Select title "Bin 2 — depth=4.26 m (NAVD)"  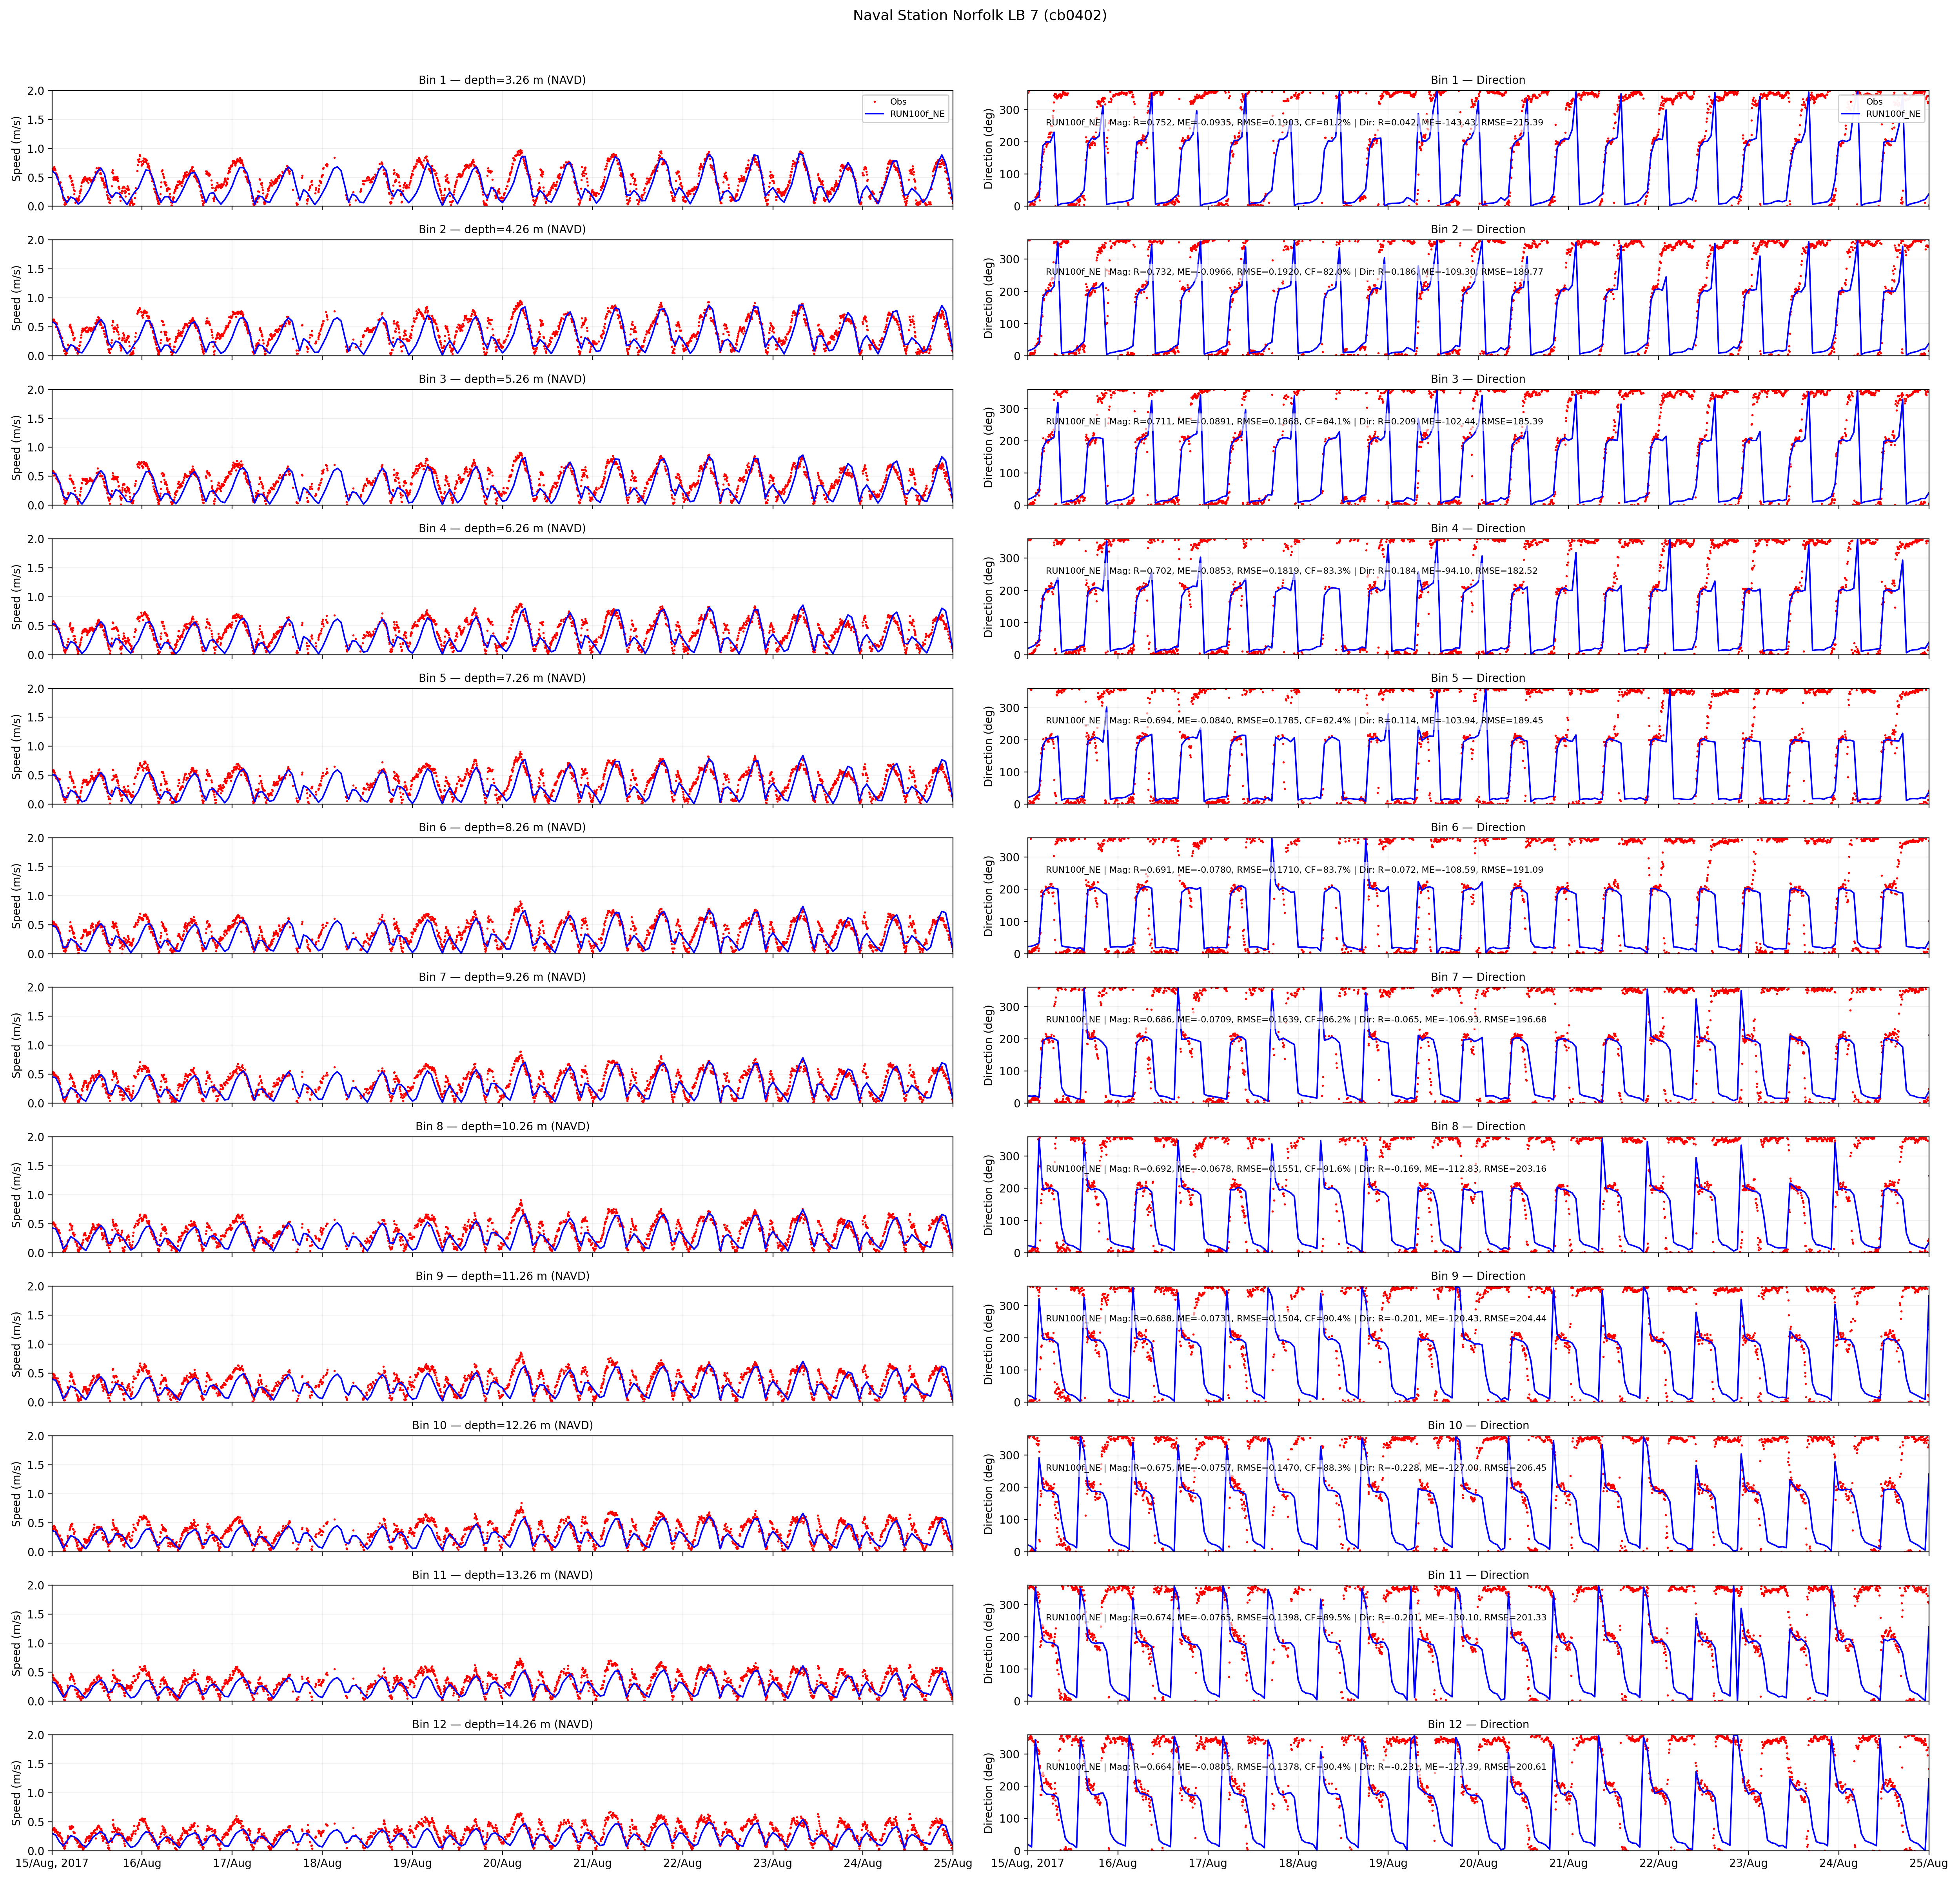(502, 230)
